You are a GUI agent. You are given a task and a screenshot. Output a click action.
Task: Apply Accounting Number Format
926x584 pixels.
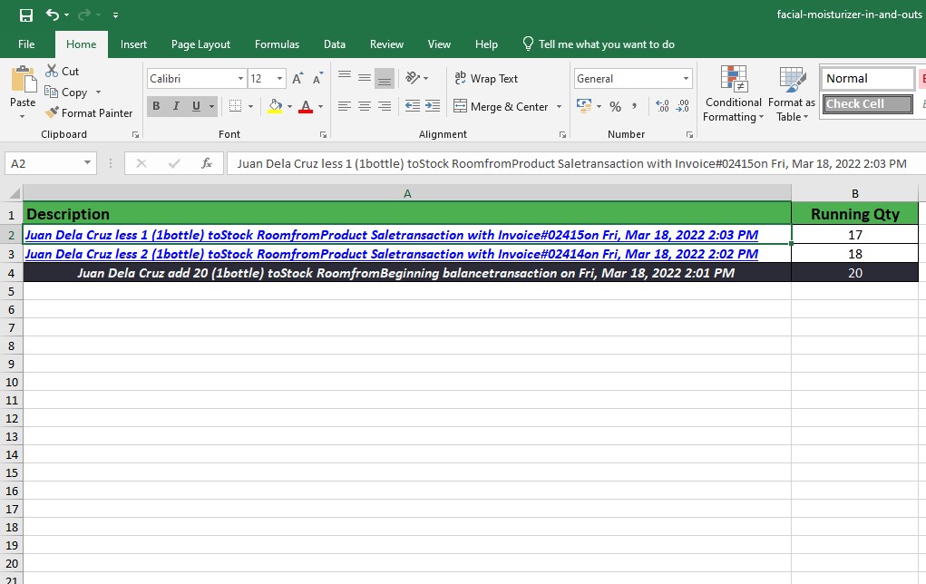pos(583,106)
